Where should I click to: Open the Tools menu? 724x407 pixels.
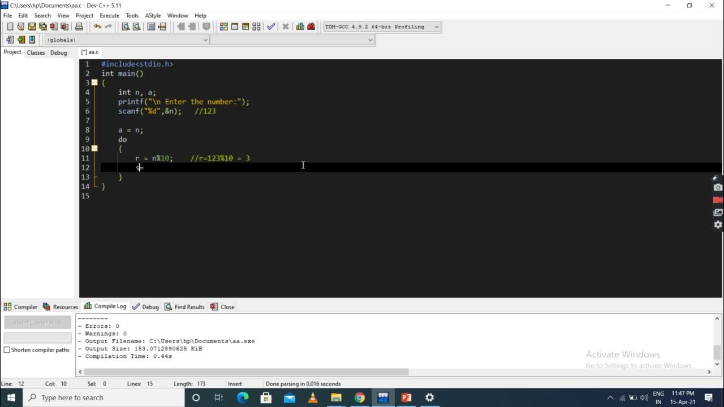tap(132, 15)
